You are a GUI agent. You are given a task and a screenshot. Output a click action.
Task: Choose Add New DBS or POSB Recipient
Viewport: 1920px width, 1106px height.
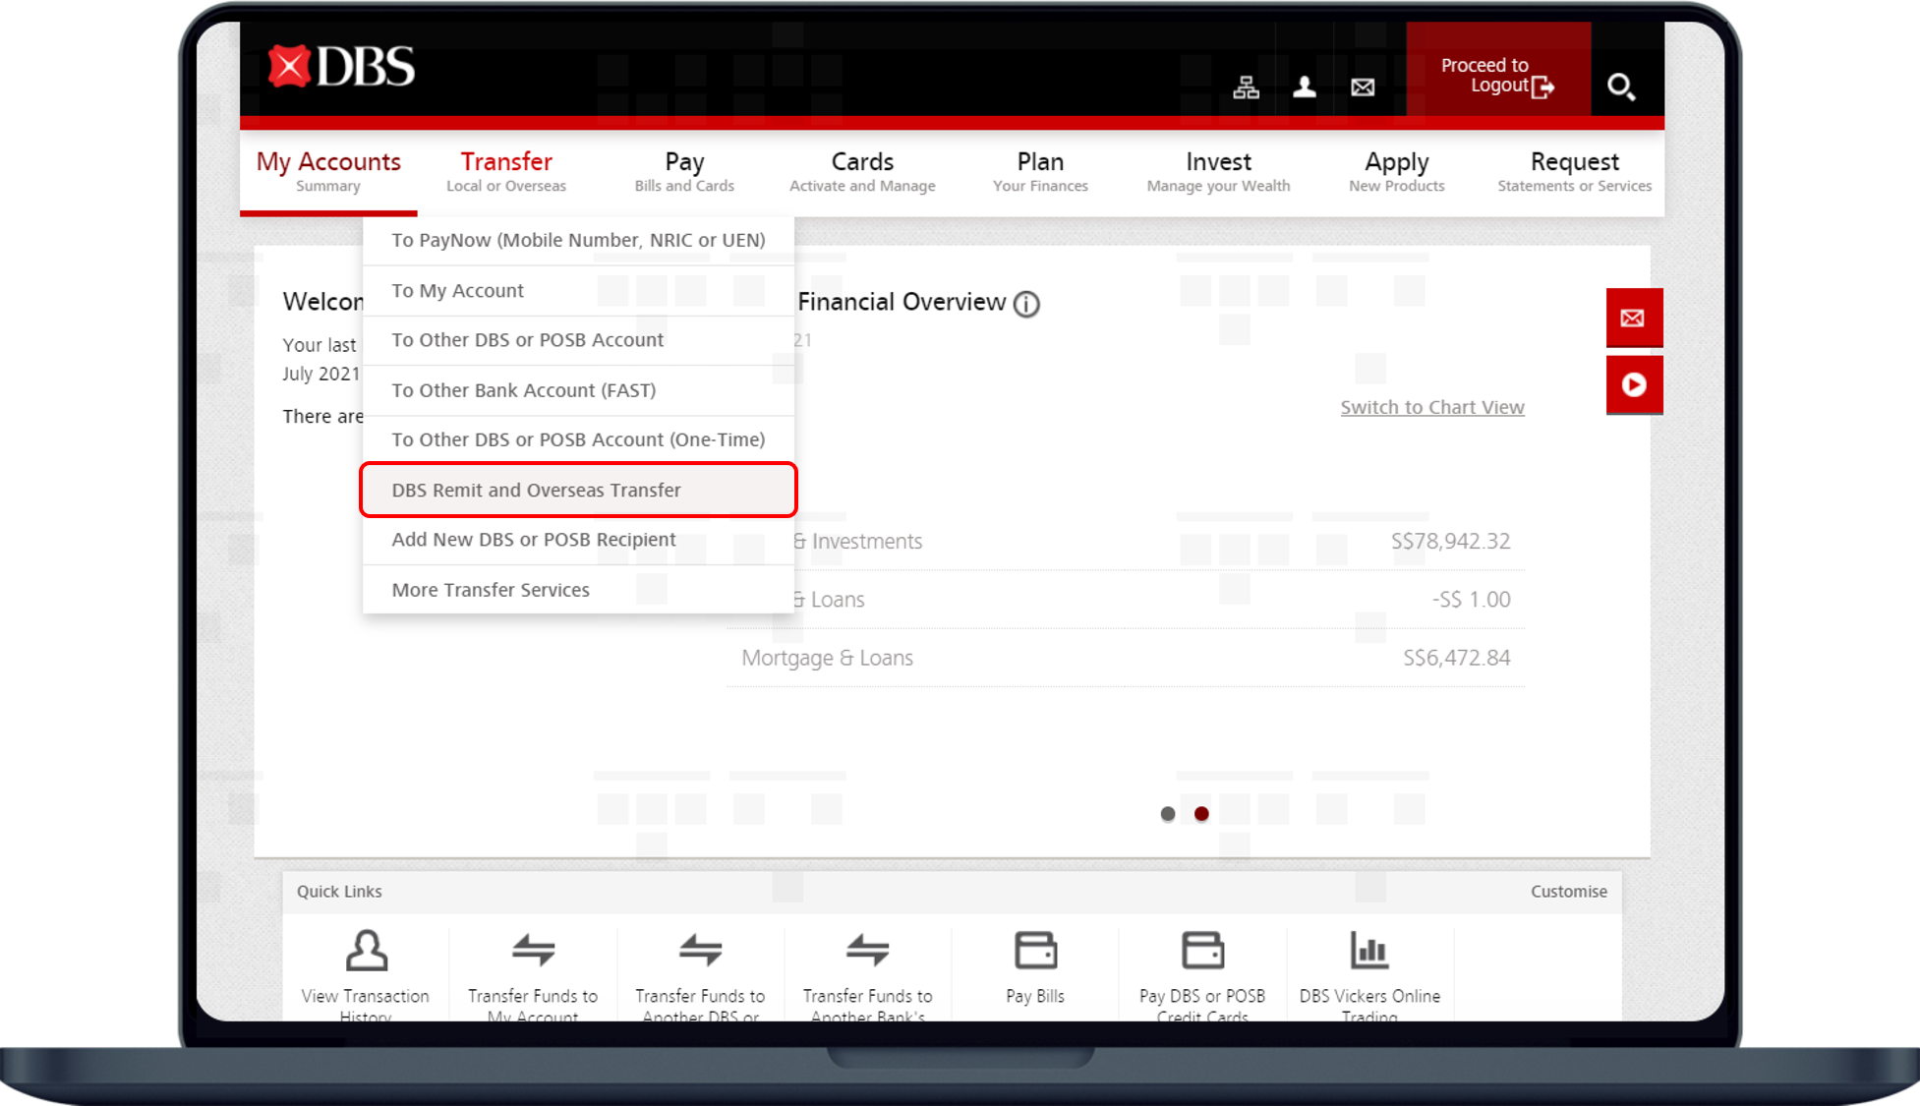click(578, 540)
